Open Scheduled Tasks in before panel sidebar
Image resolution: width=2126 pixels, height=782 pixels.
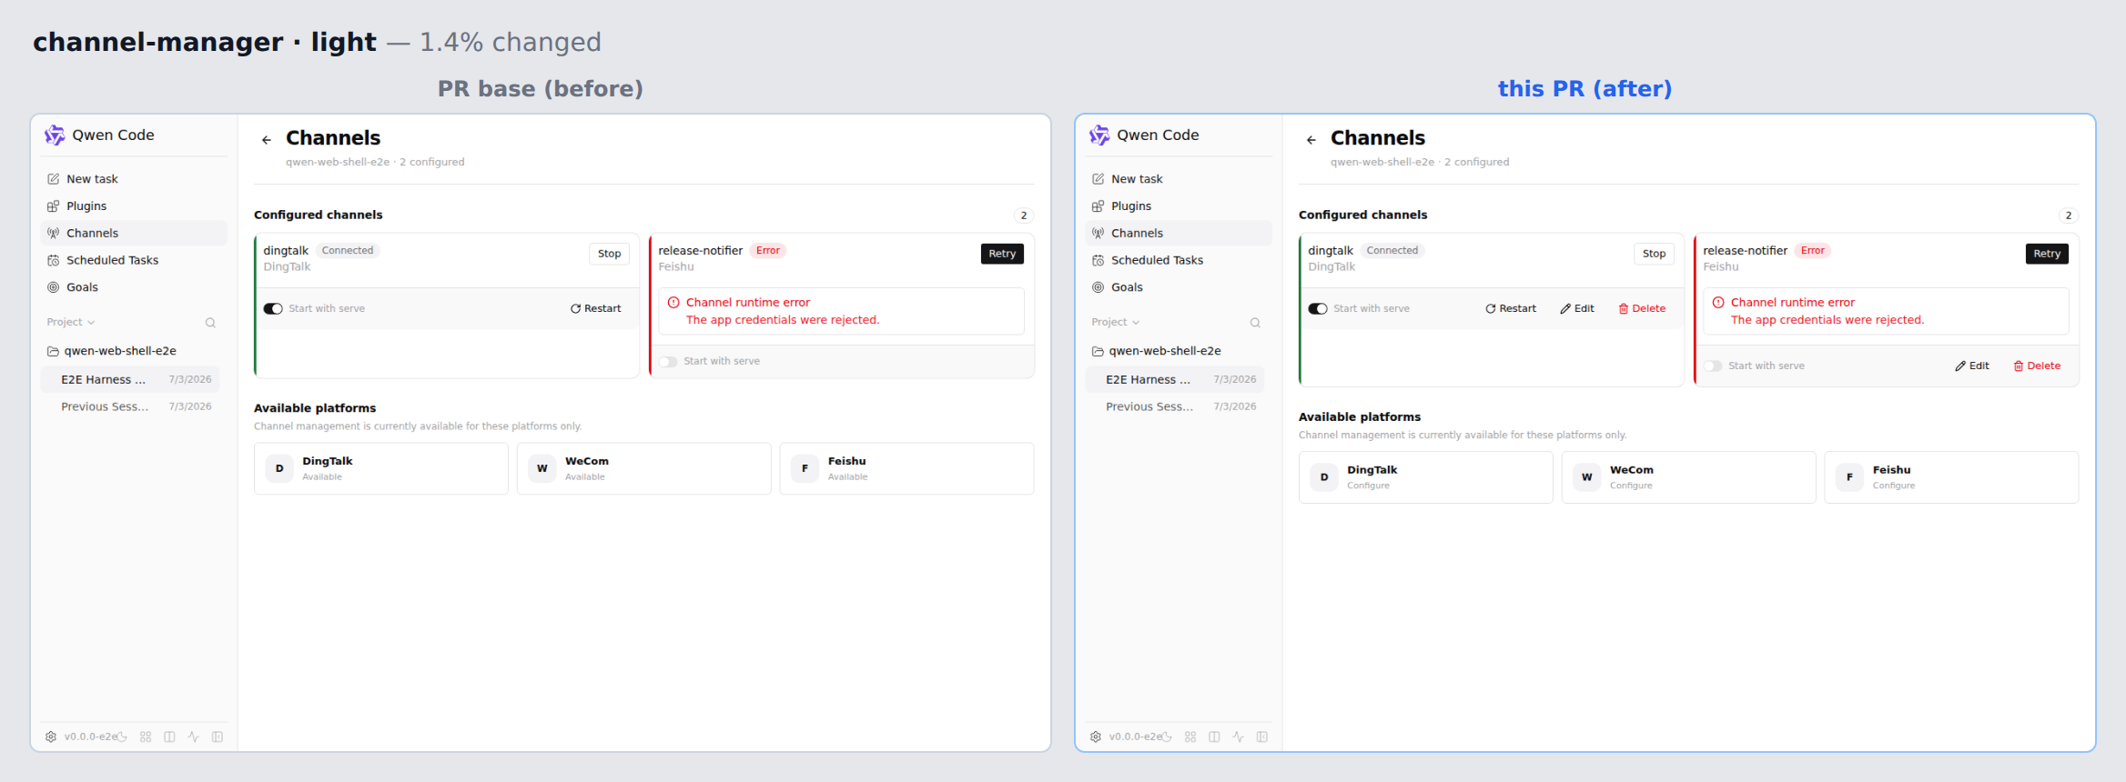click(x=133, y=260)
